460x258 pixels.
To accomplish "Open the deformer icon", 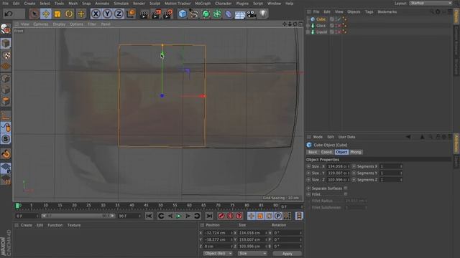I will pyautogui.click(x=229, y=14).
